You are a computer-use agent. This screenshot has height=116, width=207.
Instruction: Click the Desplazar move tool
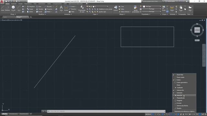[x=31, y=6]
